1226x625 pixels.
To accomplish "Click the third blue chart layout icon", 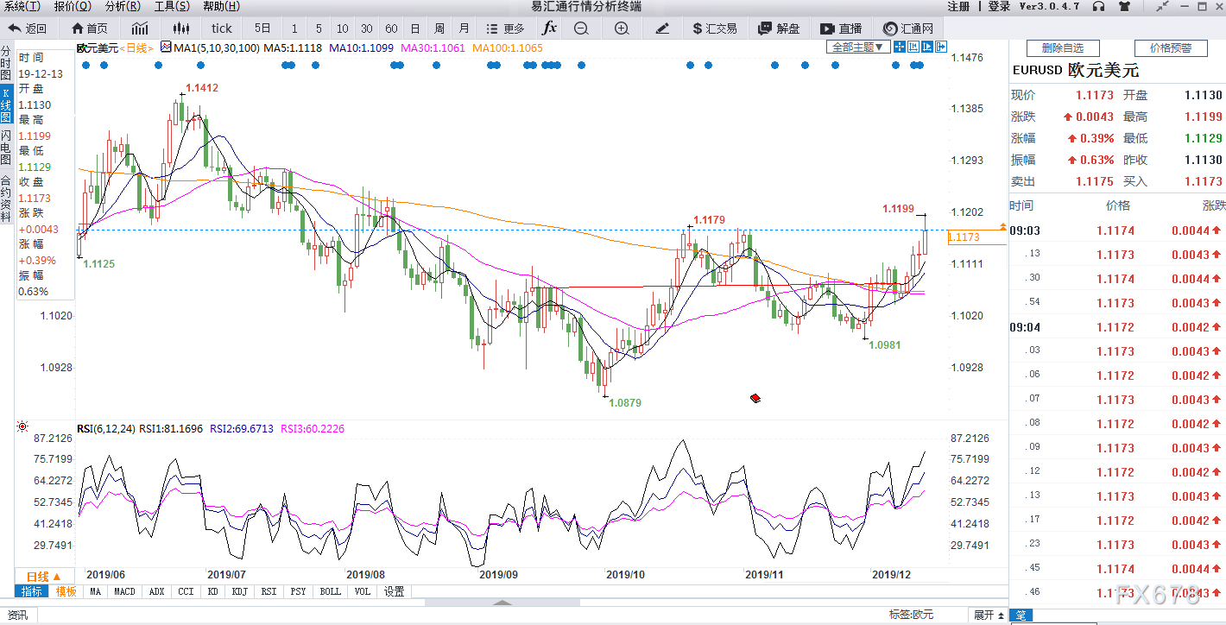I will coord(928,47).
